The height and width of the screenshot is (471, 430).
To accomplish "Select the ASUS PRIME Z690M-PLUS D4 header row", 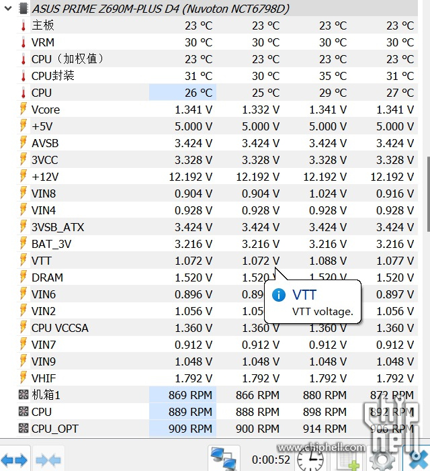I will click(x=224, y=9).
